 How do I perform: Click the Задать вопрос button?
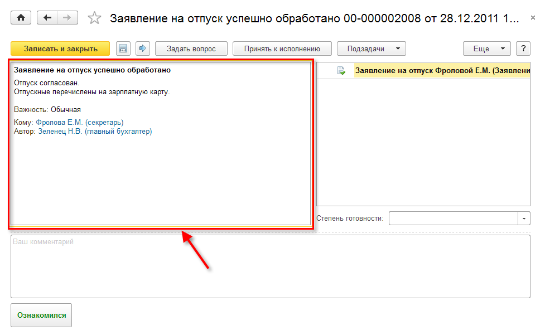[x=191, y=48]
